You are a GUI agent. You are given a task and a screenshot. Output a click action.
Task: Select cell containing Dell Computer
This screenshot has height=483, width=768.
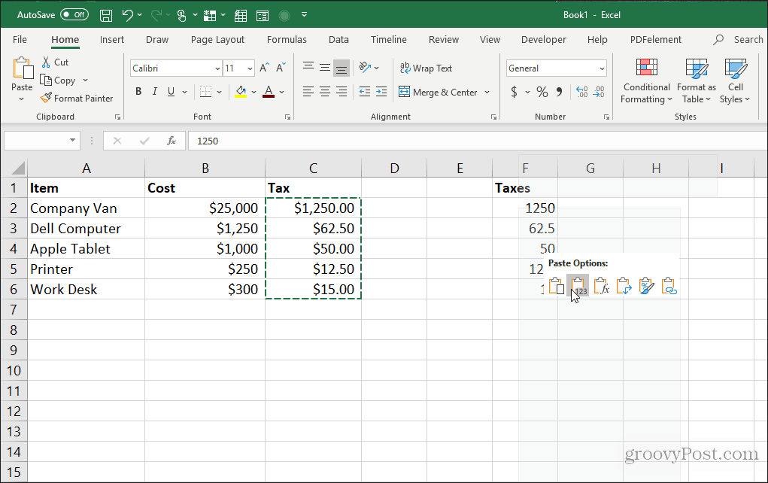pos(87,228)
